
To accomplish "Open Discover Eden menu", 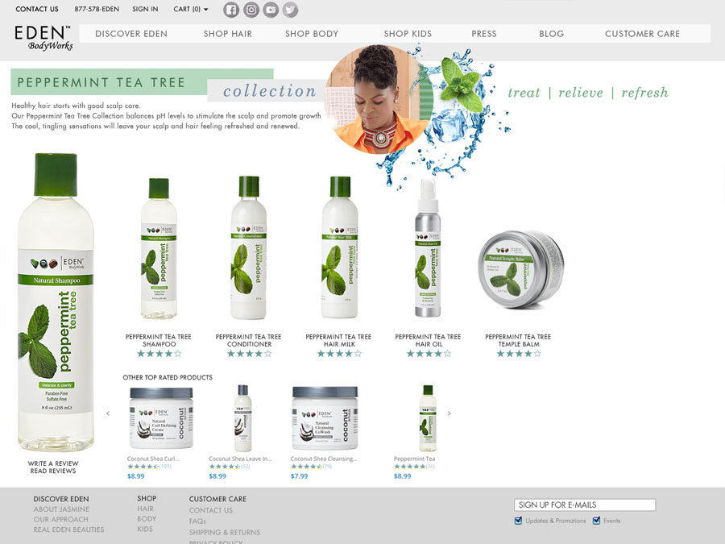I will pos(131,34).
